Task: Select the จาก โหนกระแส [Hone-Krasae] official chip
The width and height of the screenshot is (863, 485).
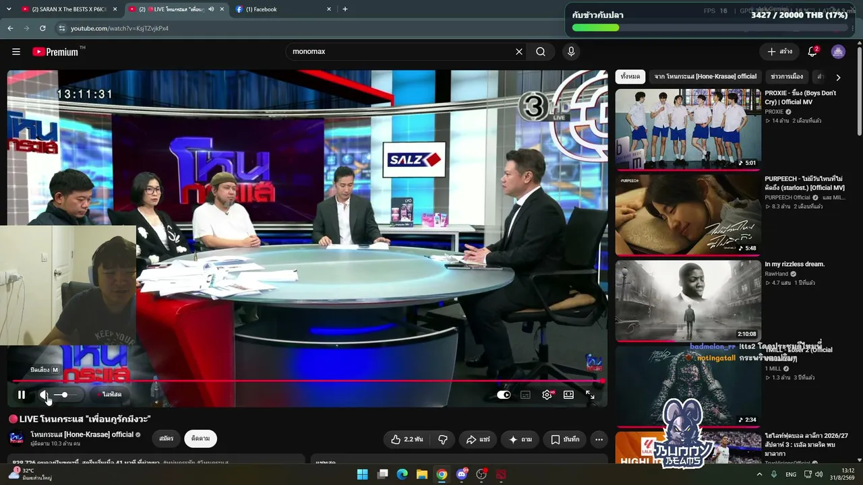Action: click(x=705, y=77)
